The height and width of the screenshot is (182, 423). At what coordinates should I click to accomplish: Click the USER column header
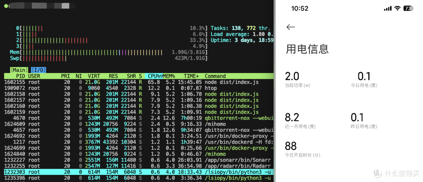click(x=34, y=76)
